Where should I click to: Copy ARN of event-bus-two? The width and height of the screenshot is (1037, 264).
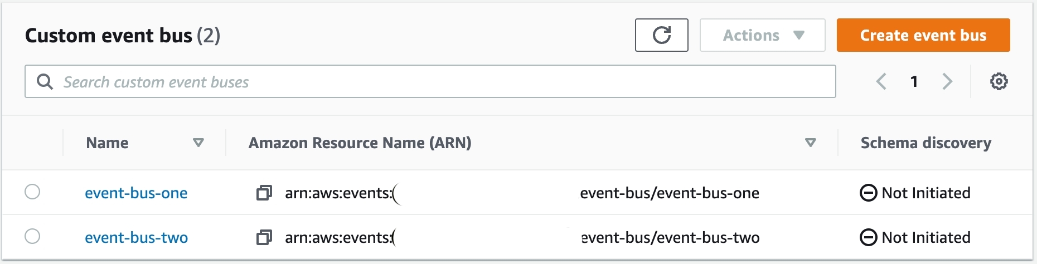pyautogui.click(x=264, y=237)
